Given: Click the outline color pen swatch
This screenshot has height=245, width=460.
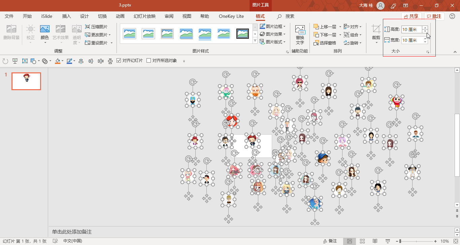Looking at the screenshot, I should click(x=69, y=61).
